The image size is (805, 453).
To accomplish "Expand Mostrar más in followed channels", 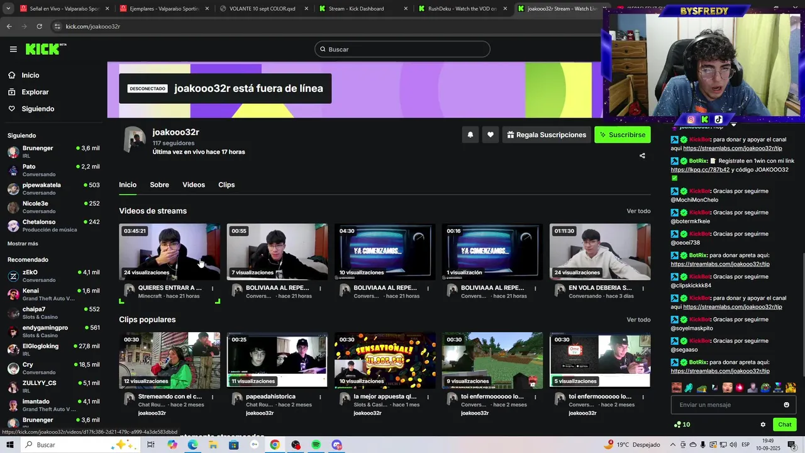I will (23, 243).
